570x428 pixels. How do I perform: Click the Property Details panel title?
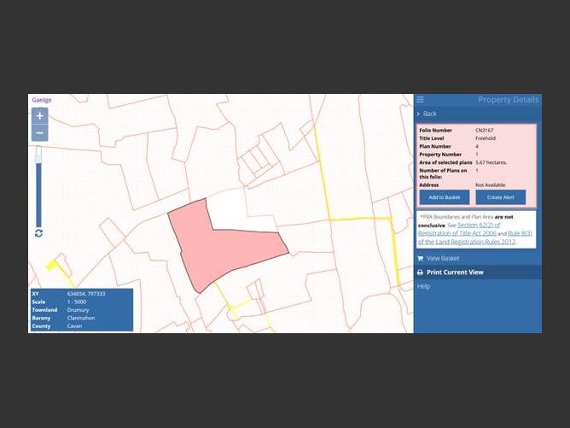click(508, 100)
